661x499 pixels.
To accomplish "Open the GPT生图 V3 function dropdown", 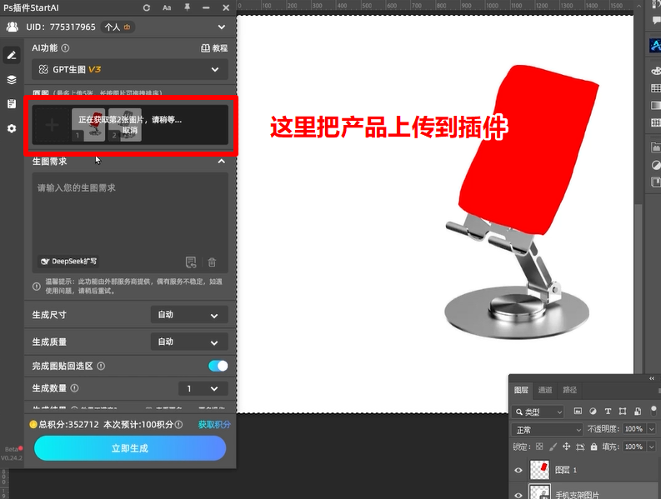I will 130,69.
